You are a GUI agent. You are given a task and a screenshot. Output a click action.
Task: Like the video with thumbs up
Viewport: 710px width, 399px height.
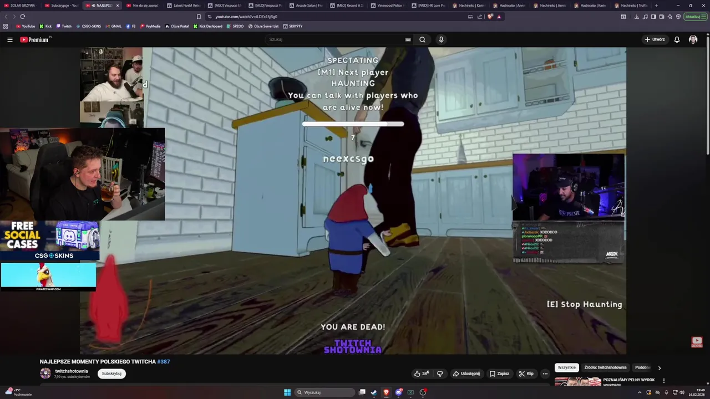(421, 374)
